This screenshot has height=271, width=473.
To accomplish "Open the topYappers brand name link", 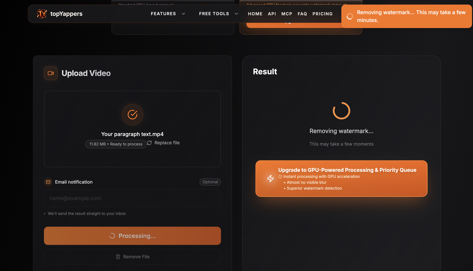I will 67,14.
